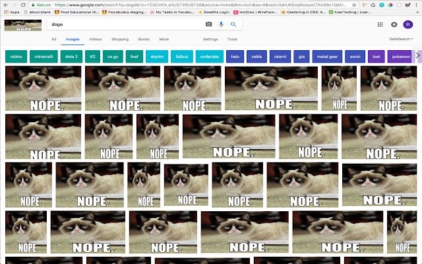
Task: Filter by the minecraft chip
Action: pos(44,57)
